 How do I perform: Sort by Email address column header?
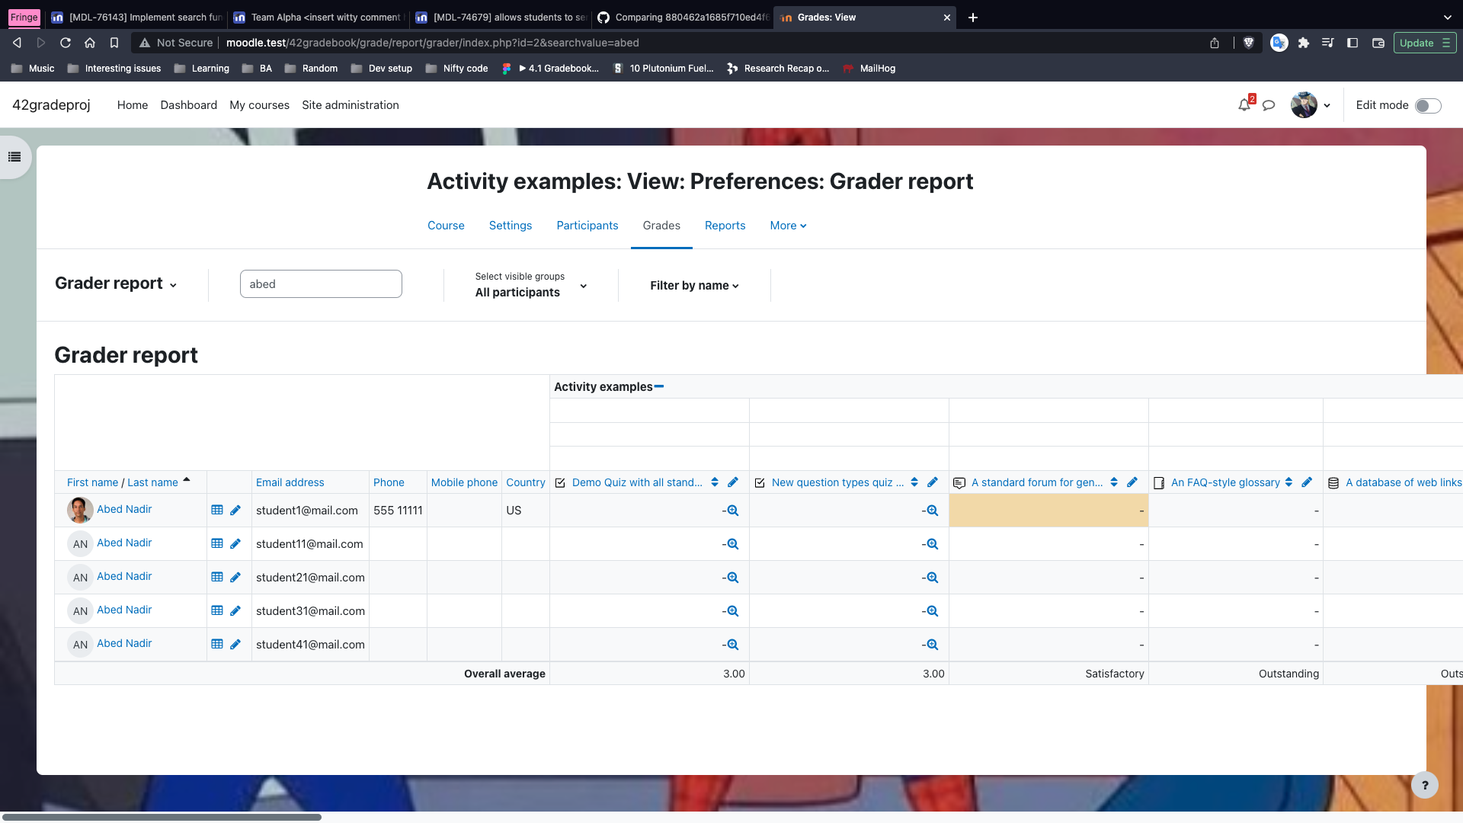click(290, 482)
